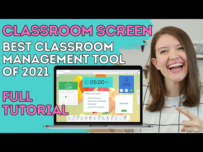Click the 'Today you need:' heading text
The height and width of the screenshot is (152, 203).
pos(93,93)
